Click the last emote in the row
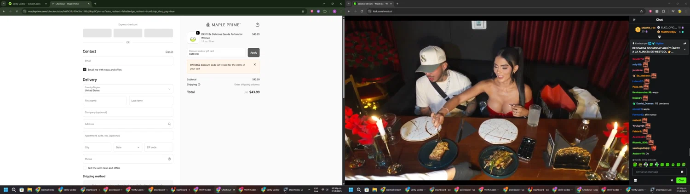690x194 pixels. click(x=684, y=165)
